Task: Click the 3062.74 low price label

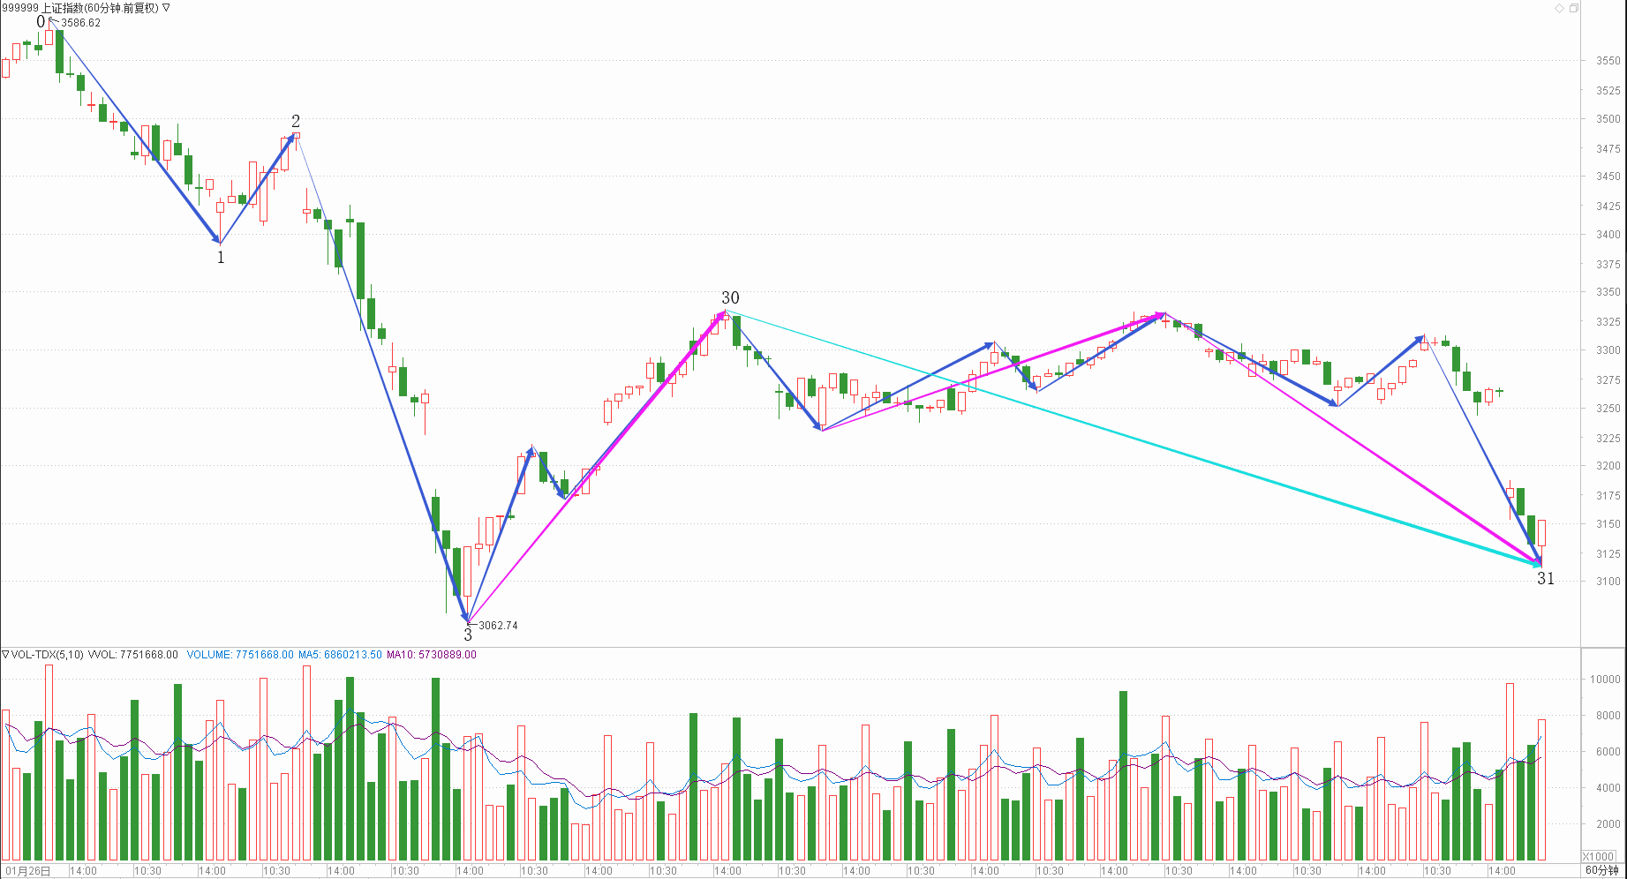Action: coord(498,626)
